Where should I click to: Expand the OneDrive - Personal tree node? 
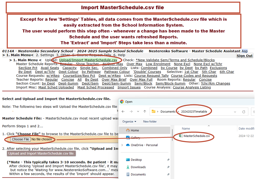122,145
